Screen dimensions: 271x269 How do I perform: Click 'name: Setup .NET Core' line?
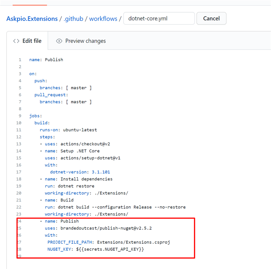point(70,151)
